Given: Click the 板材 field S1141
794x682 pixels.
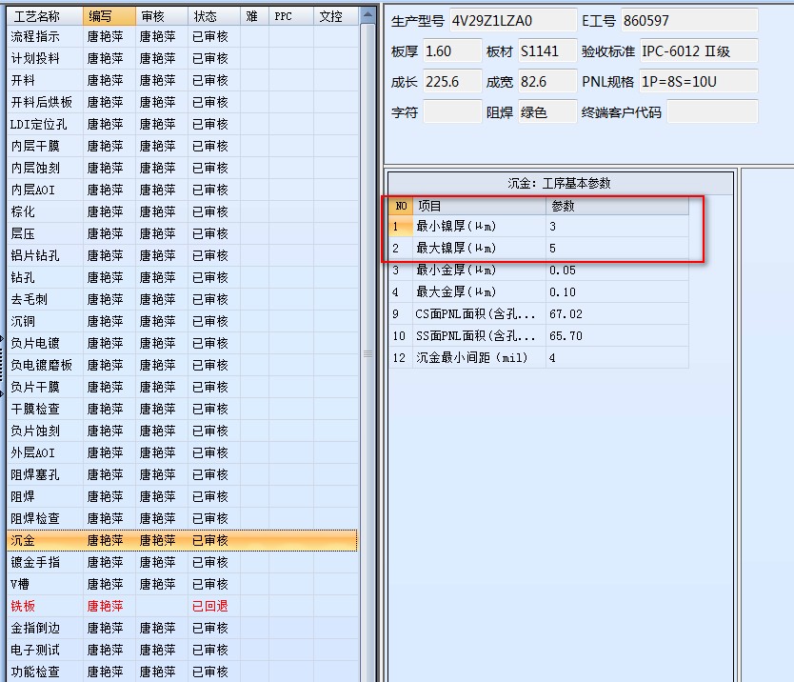Looking at the screenshot, I should [x=547, y=51].
